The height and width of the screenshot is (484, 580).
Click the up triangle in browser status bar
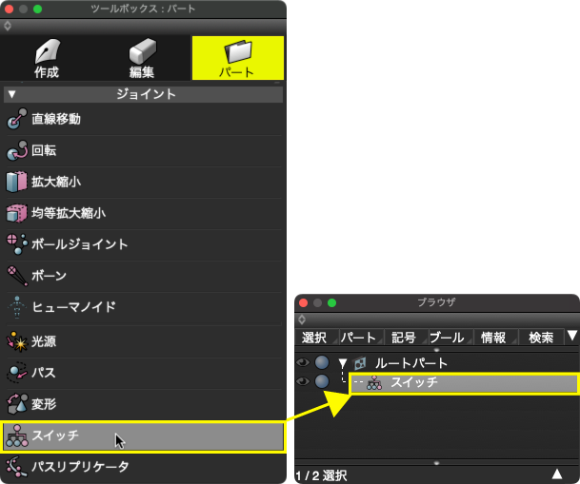(x=557, y=474)
